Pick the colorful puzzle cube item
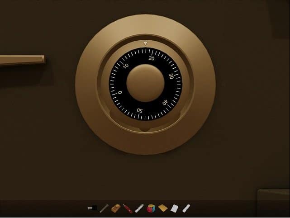 tap(151, 209)
